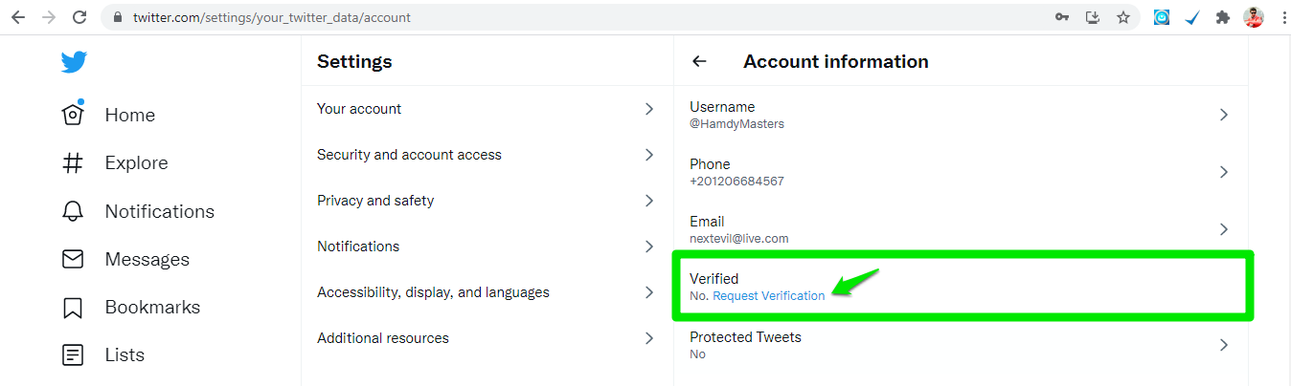Open Lists in the sidebar

[125, 354]
